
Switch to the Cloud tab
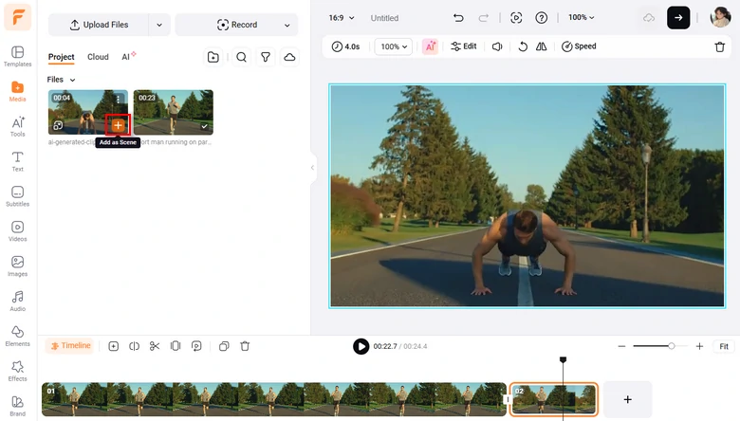tap(98, 57)
